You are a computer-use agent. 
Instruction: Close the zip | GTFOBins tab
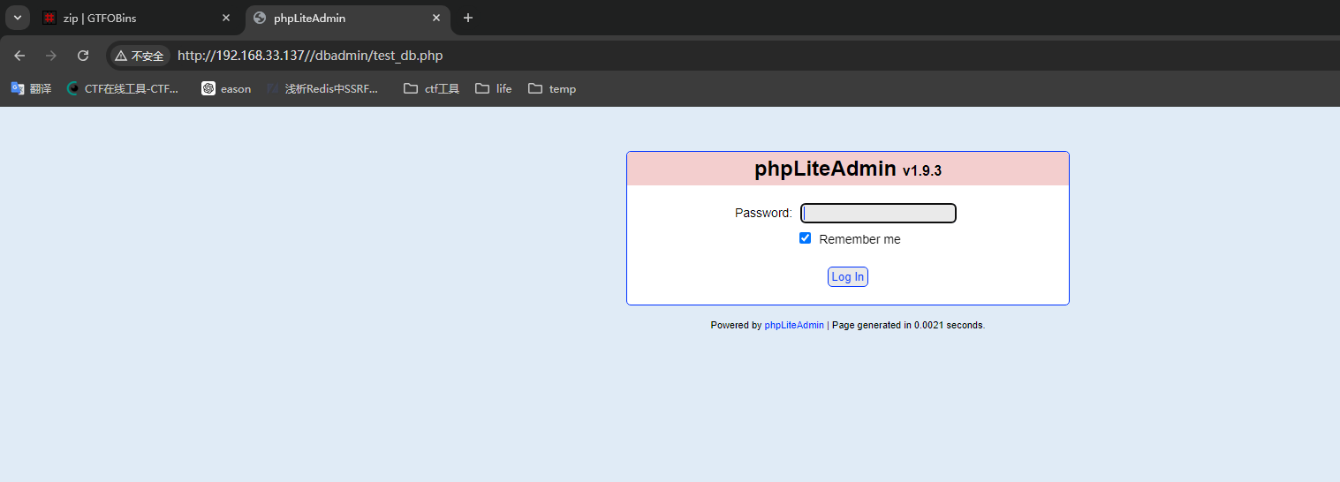click(226, 18)
